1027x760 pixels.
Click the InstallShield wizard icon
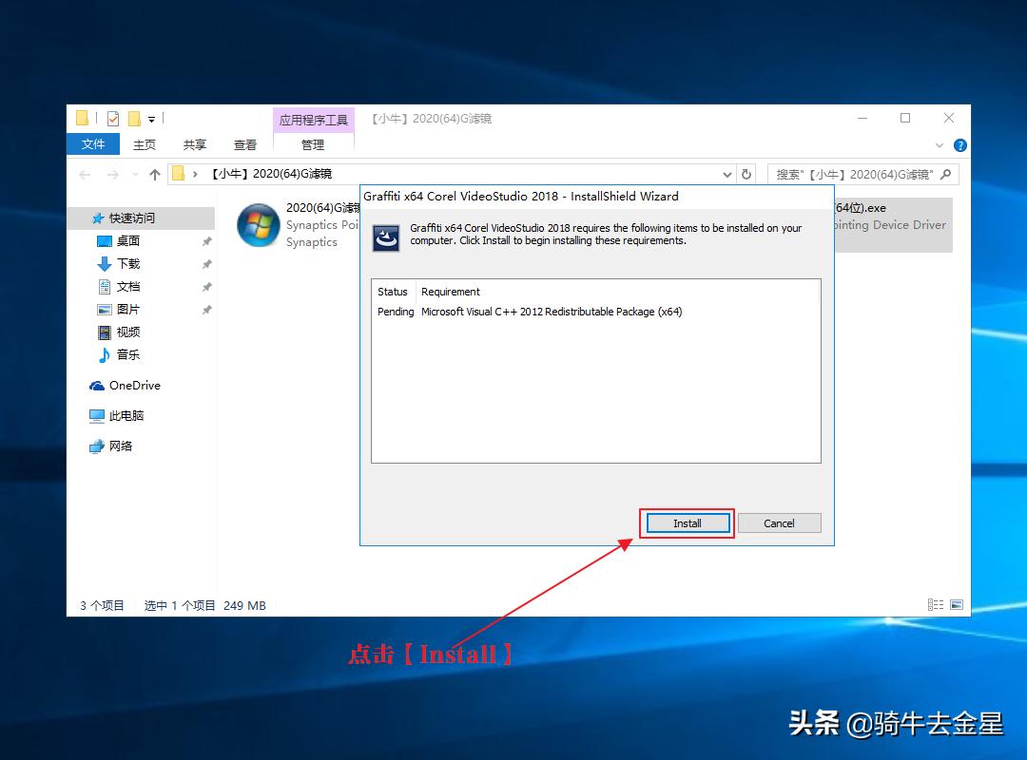[386, 237]
